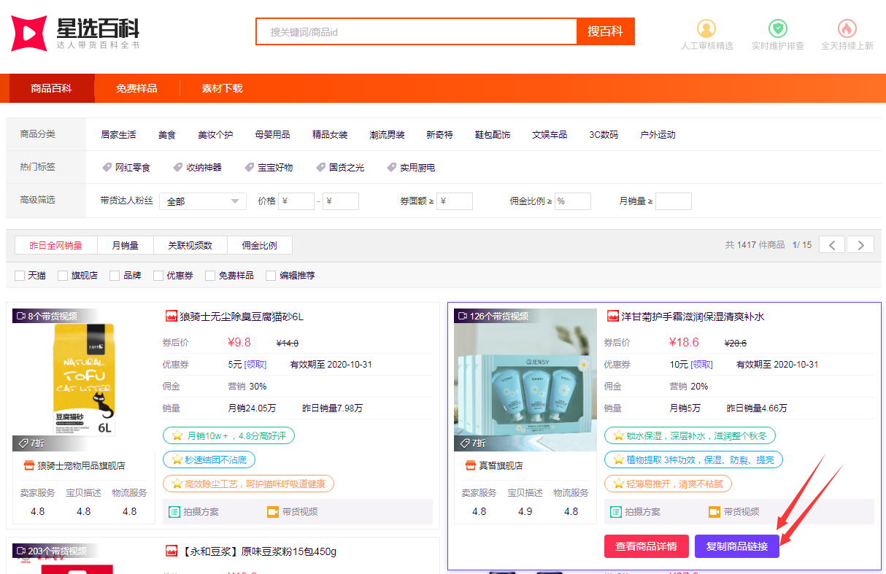Open 拍摄方案 icon for cat litter product
The image size is (886, 574).
[174, 512]
